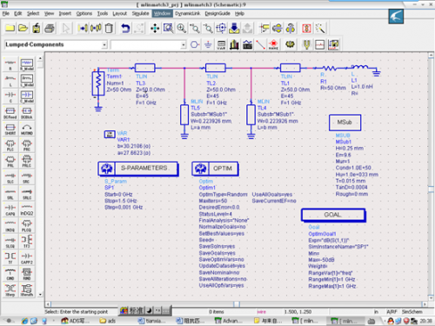The height and width of the screenshot is (326, 435).
Task: Click the 'Max=-50dB' goal parameter text
Action: click(x=321, y=260)
